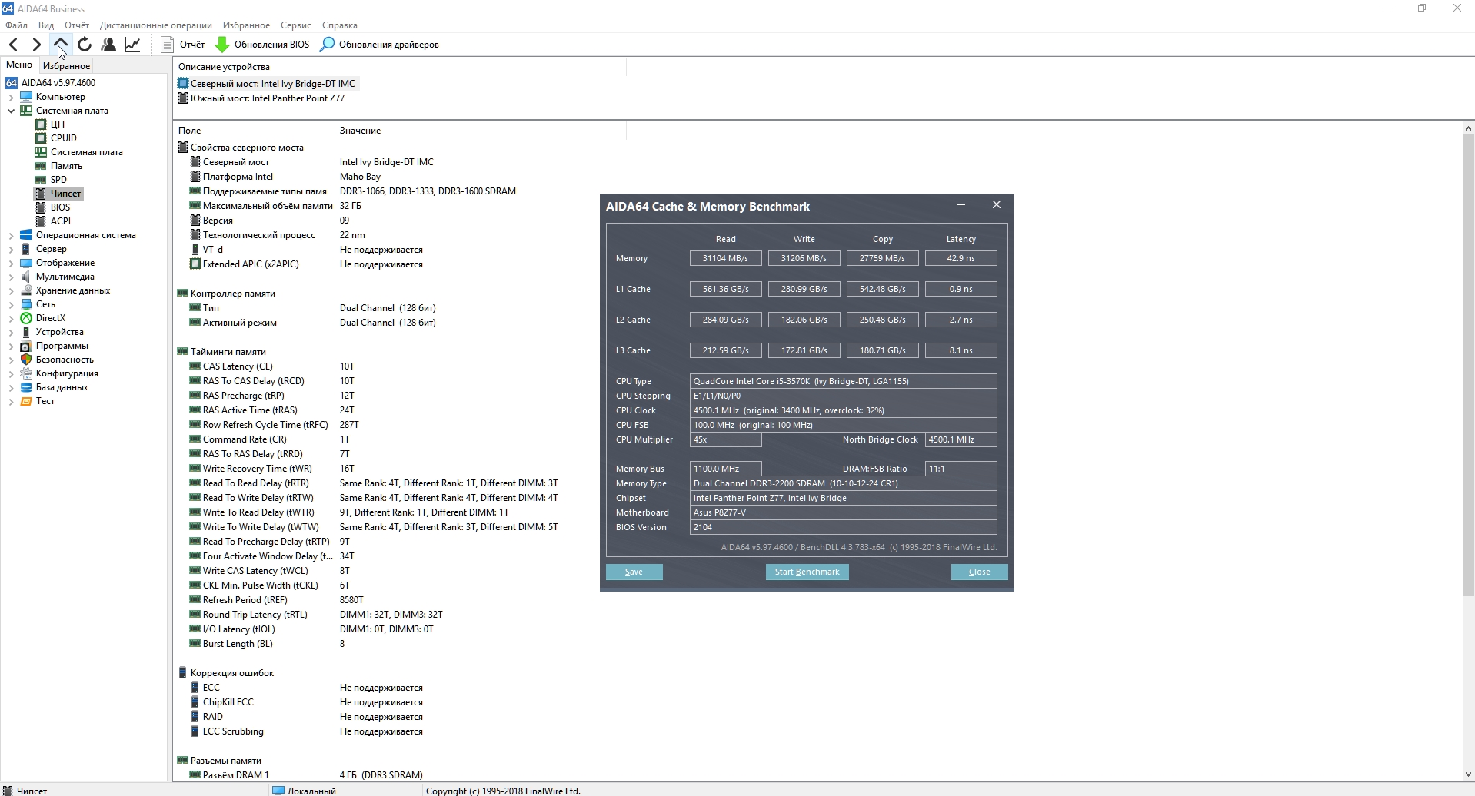This screenshot has width=1475, height=796.
Task: Switch to the Избранное tab in the sidebar
Action: [x=66, y=66]
